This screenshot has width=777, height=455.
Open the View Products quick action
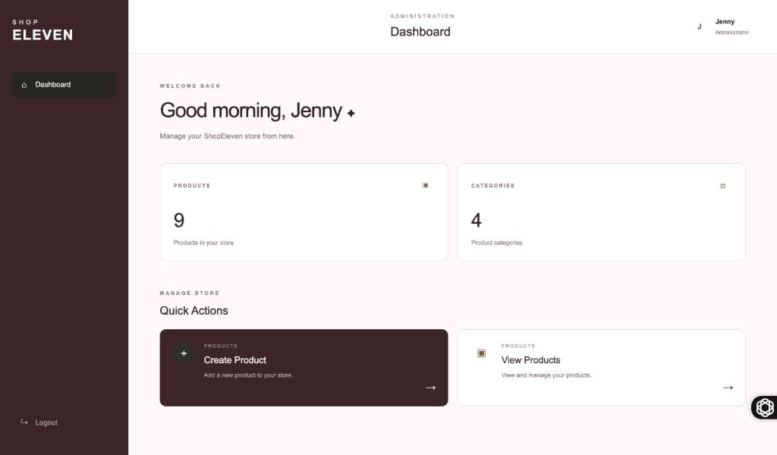(601, 368)
